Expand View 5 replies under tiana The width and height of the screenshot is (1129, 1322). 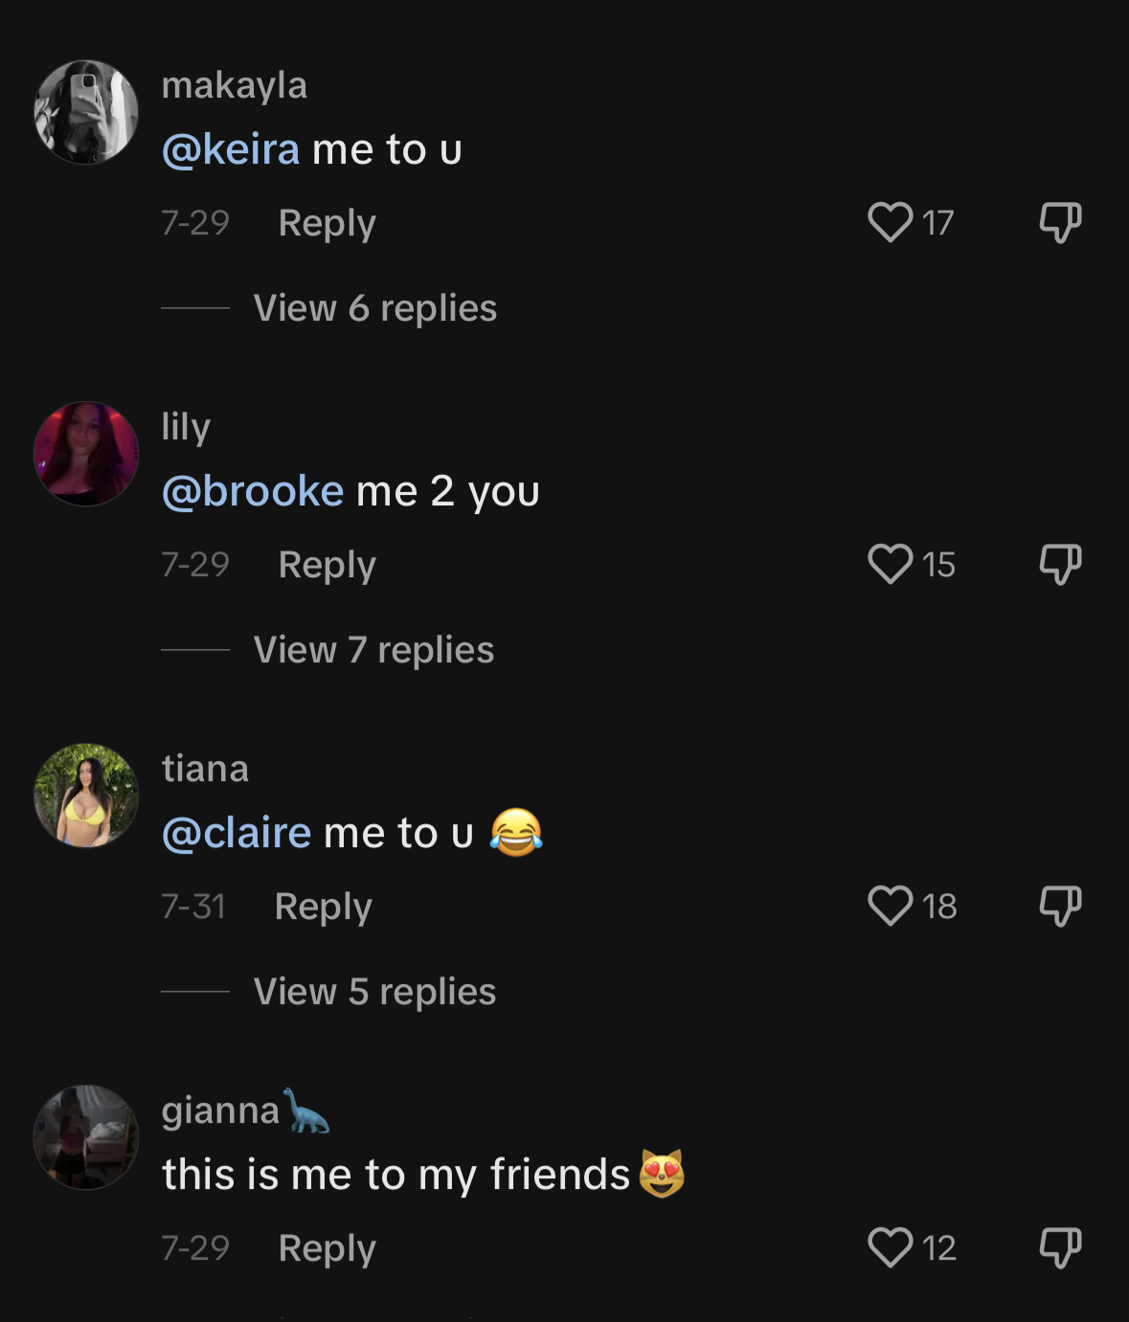tap(375, 992)
